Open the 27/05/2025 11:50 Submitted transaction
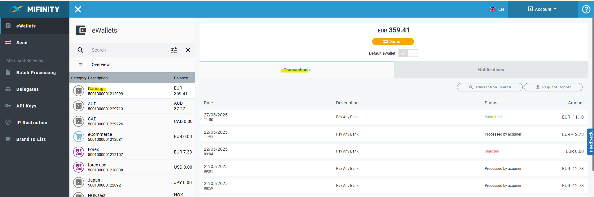This screenshot has width=594, height=197. [394, 117]
